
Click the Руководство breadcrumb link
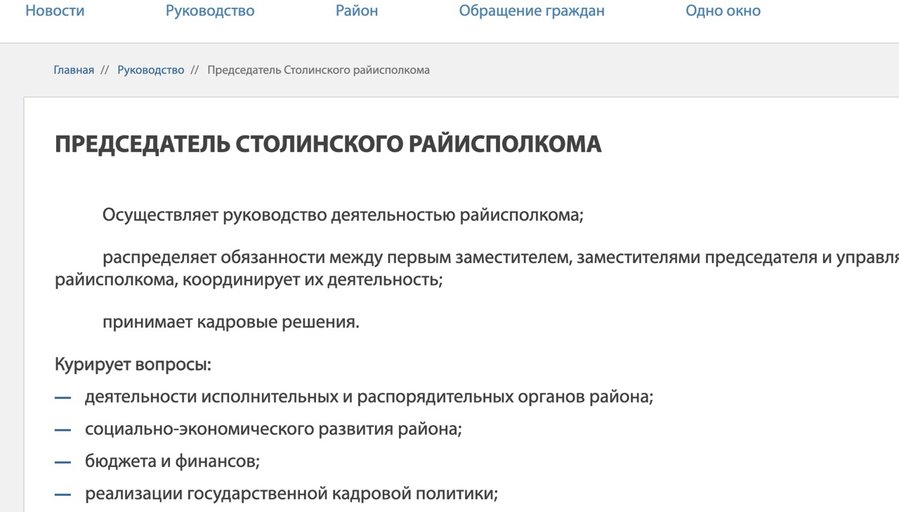point(152,69)
